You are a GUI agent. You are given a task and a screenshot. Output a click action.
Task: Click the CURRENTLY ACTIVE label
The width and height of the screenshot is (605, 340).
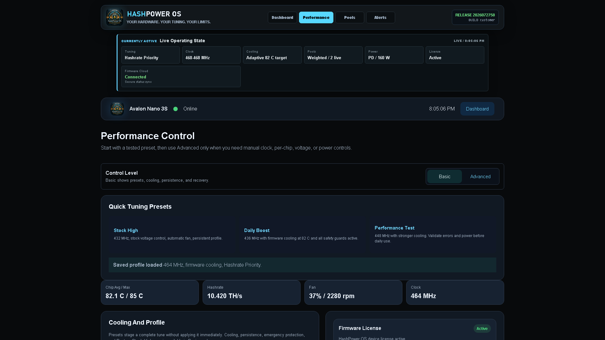(x=139, y=41)
